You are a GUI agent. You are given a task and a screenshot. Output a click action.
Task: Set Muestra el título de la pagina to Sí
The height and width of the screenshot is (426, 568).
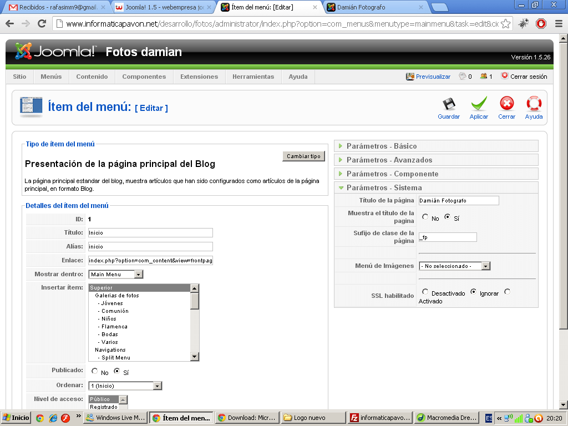(448, 217)
